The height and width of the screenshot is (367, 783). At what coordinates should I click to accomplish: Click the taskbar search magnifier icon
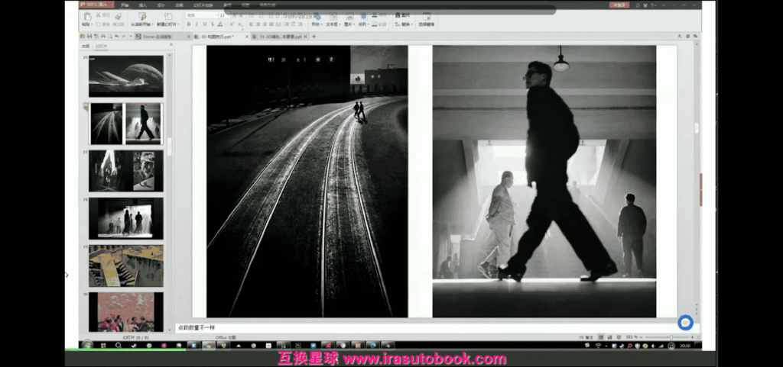(118, 345)
